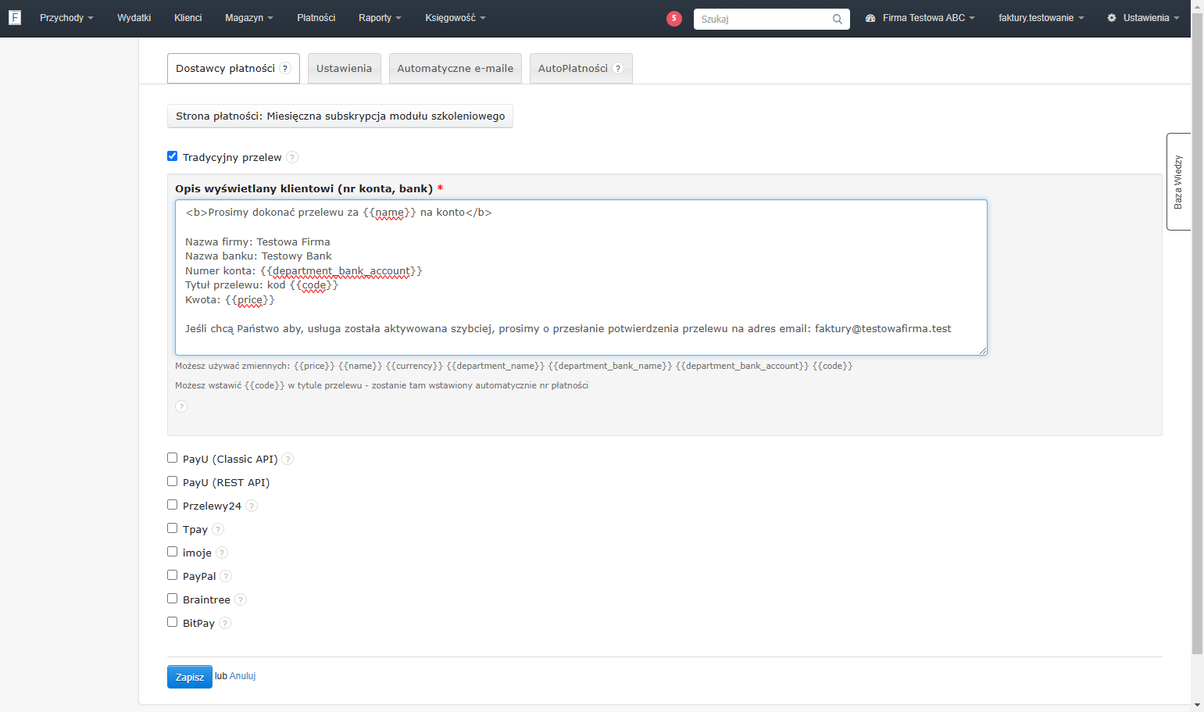
Task: Open the Przychody dropdown menu
Action: 66,18
